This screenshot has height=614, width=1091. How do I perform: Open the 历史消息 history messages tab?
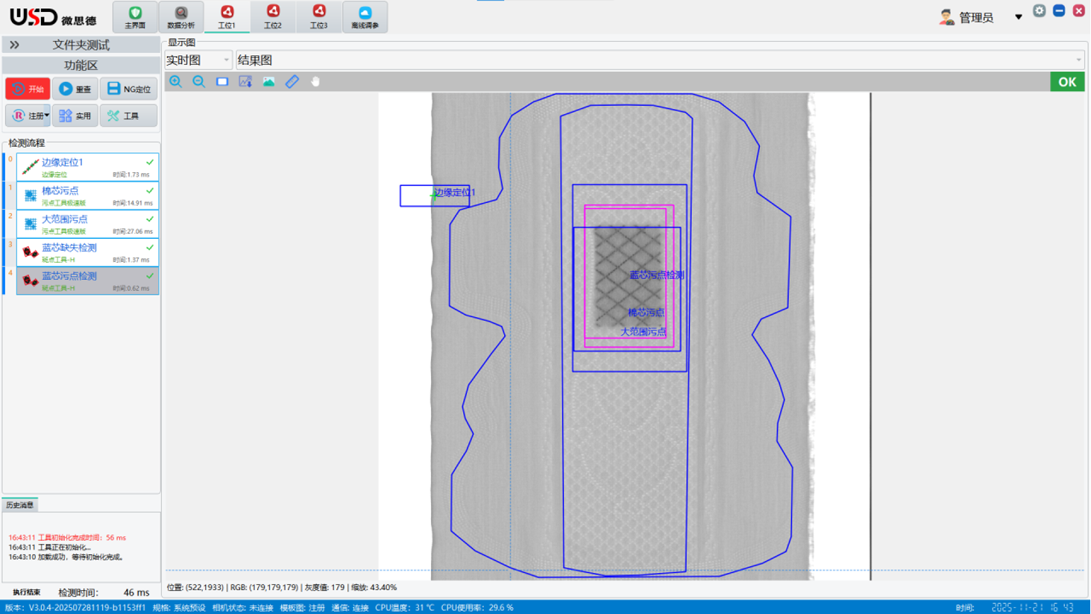tap(20, 505)
